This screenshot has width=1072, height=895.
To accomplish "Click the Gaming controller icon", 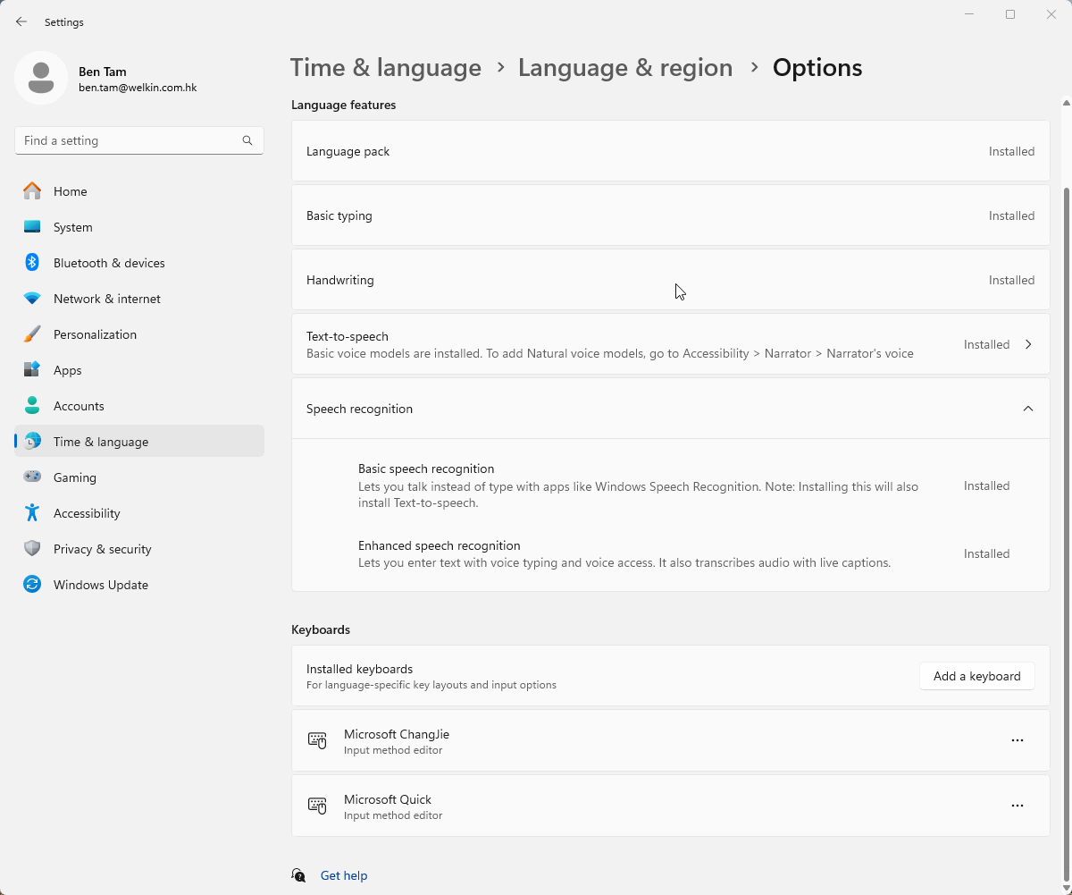I will [32, 477].
